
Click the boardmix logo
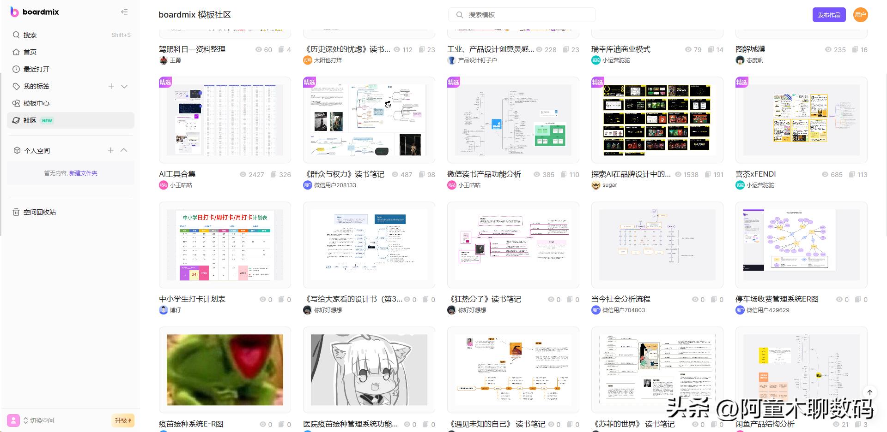[33, 12]
